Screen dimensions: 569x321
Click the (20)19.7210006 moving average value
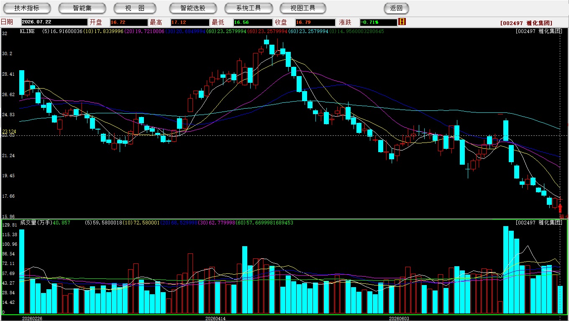(x=144, y=31)
